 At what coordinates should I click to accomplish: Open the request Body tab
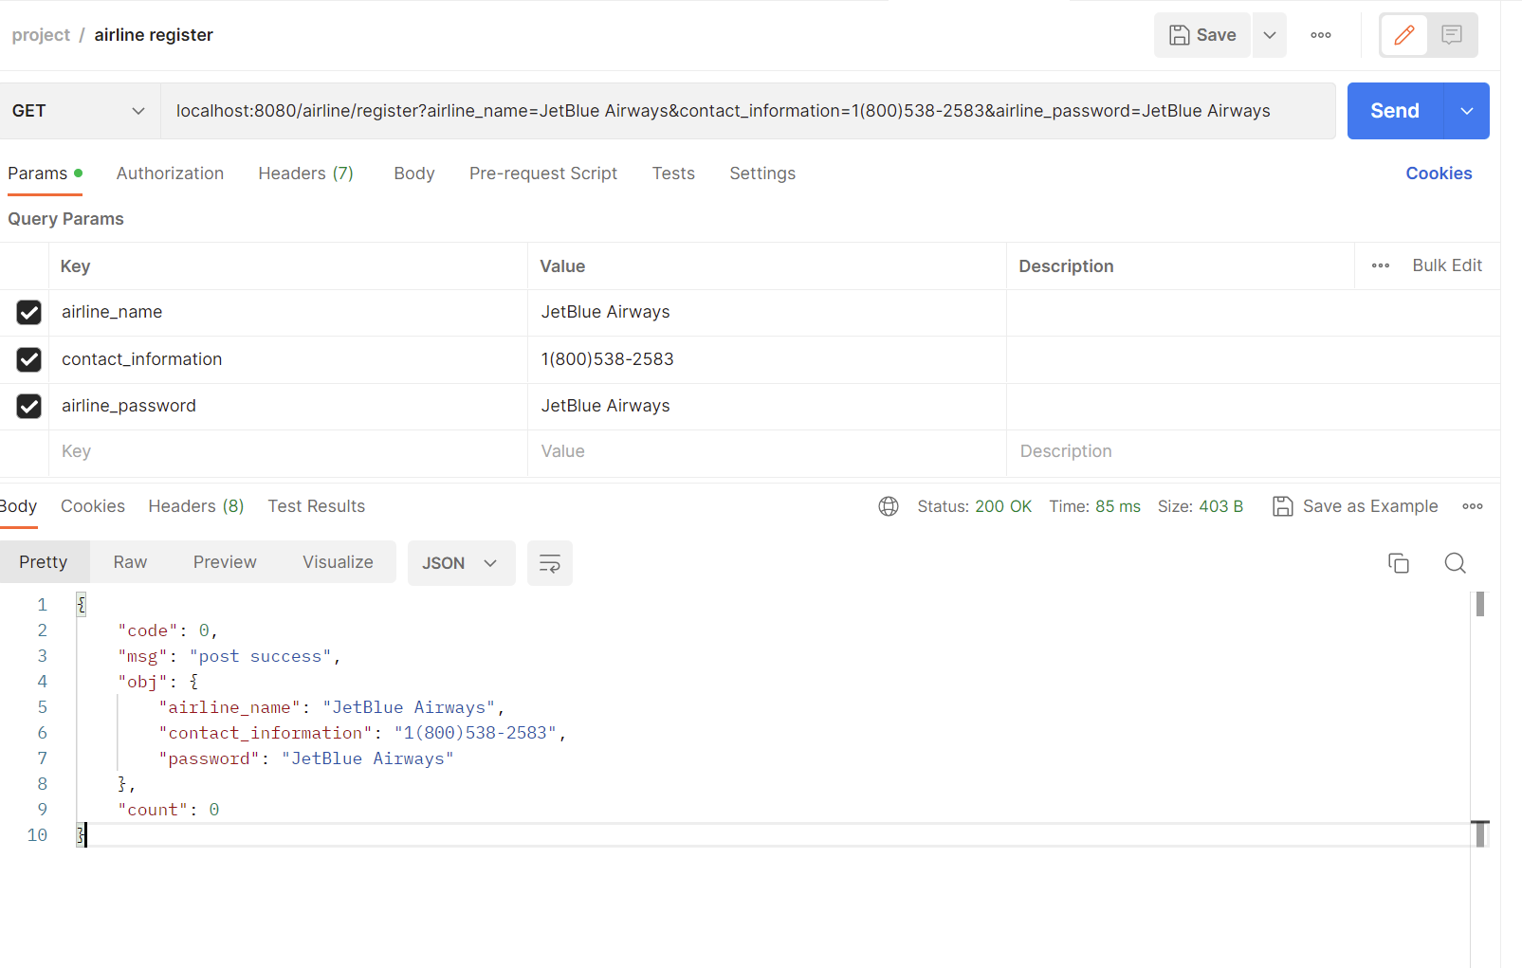click(414, 174)
